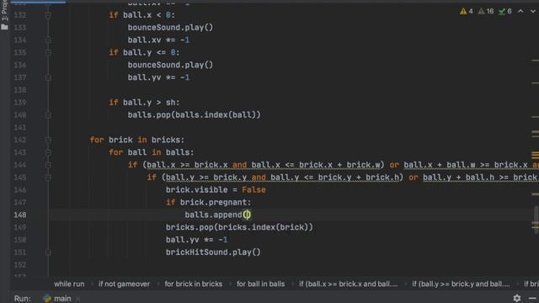
Task: Open Run panel settings gear
Action: point(516,298)
